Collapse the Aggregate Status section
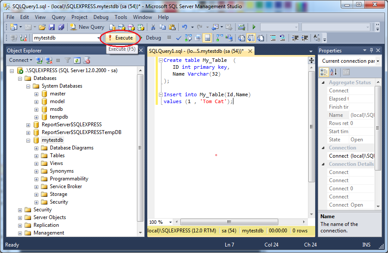Viewport: 388px width, 253px height. (x=323, y=83)
